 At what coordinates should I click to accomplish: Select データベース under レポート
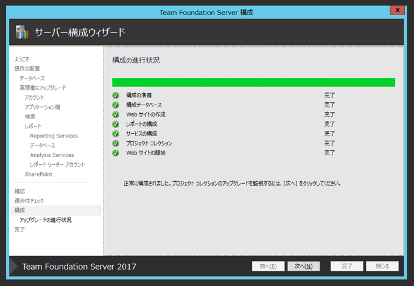pyautogui.click(x=43, y=145)
